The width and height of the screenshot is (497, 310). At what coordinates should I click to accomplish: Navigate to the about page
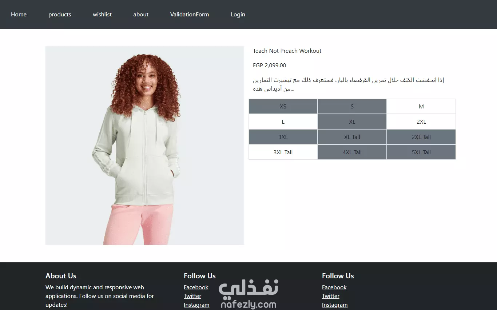click(141, 15)
